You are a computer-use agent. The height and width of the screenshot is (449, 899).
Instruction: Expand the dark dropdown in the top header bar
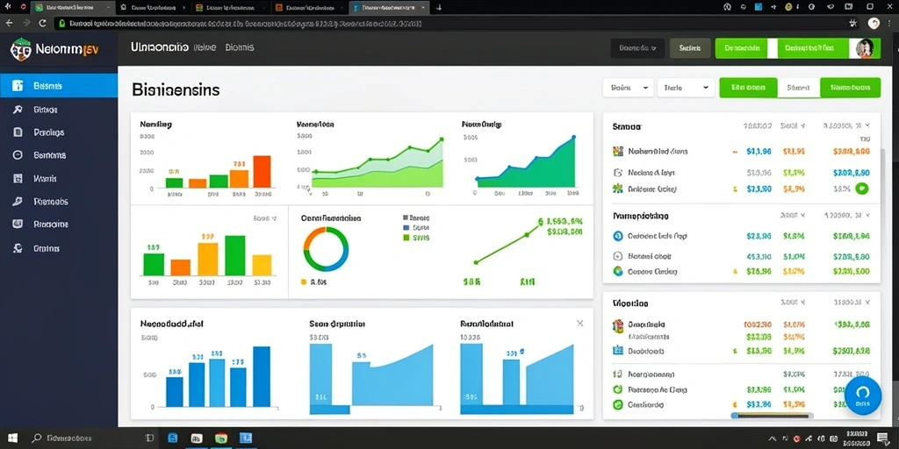(637, 49)
